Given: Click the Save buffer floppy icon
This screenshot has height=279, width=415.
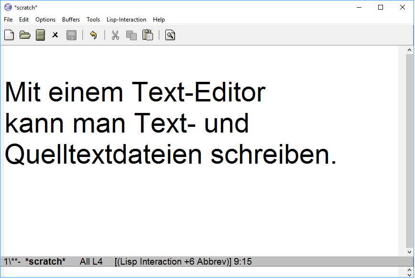Looking at the screenshot, I should (x=71, y=35).
